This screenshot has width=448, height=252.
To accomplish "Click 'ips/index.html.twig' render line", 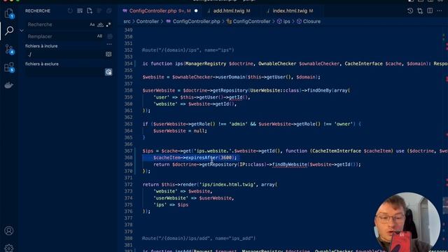I will coord(210,185).
